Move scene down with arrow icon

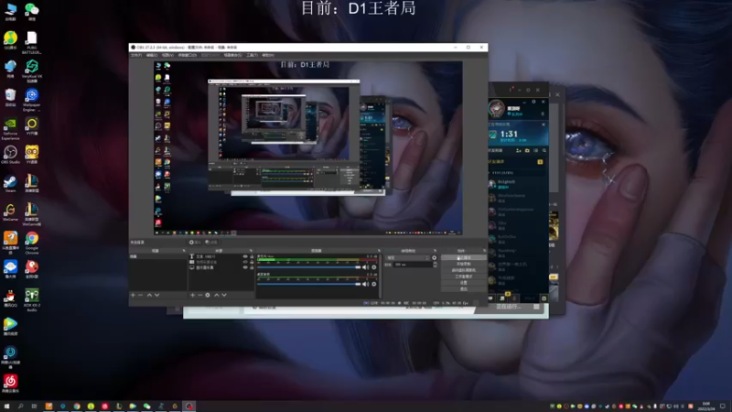point(156,295)
